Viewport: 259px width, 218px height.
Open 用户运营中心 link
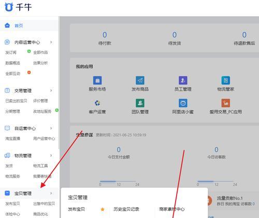44,139
